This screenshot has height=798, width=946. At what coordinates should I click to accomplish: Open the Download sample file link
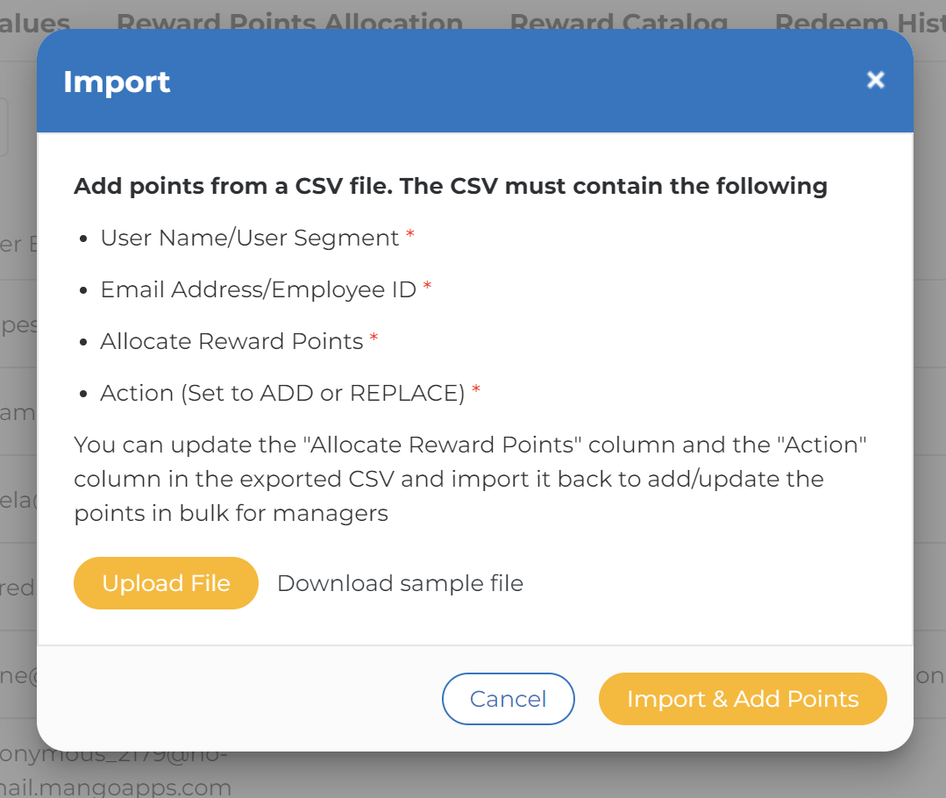(x=400, y=583)
